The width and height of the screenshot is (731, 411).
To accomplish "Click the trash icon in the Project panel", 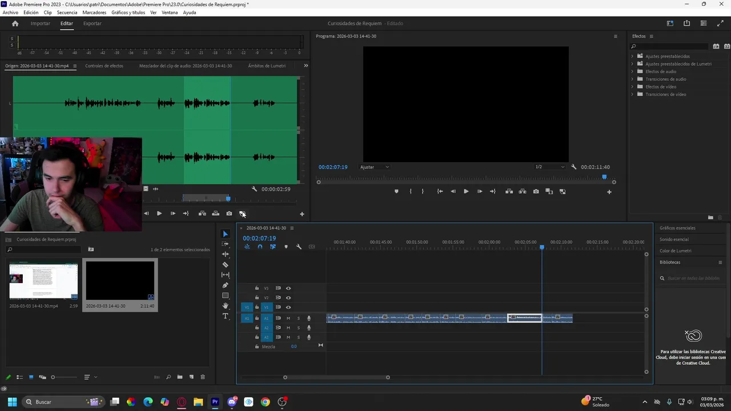I will click(203, 377).
